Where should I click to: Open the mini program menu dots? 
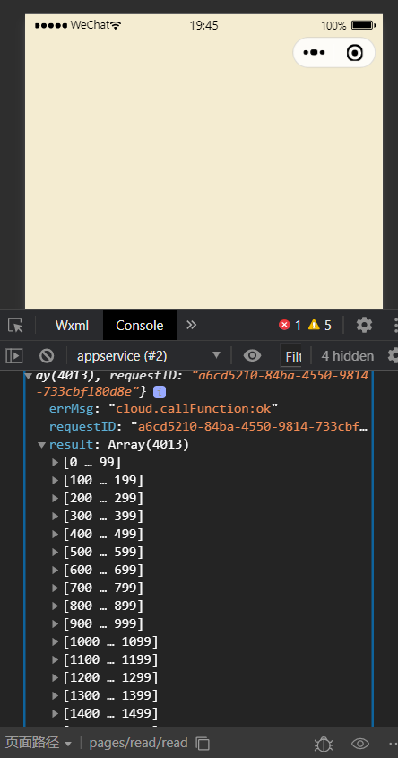(314, 52)
